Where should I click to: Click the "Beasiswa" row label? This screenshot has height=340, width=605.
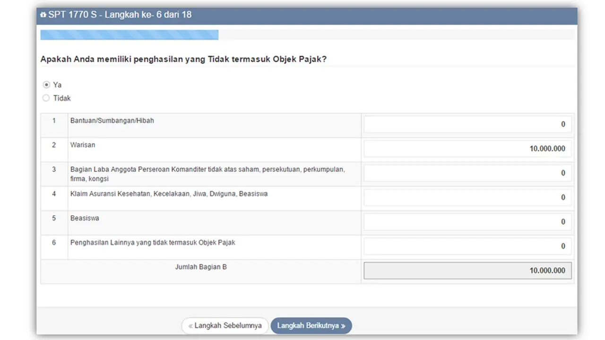pos(85,218)
